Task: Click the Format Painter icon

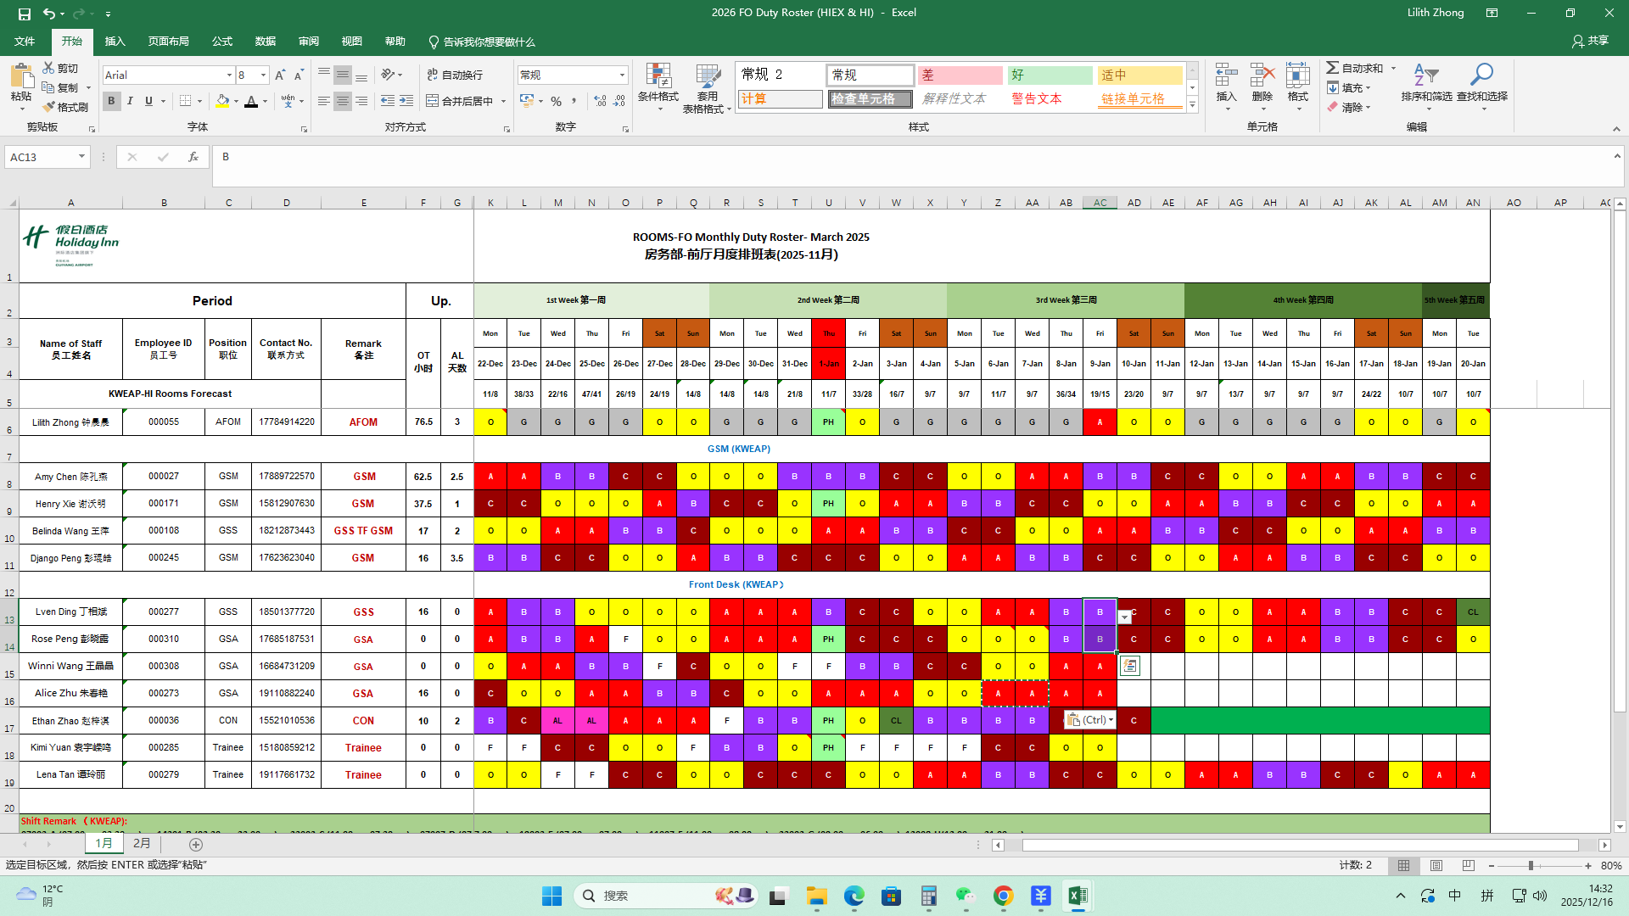Action: [49, 107]
